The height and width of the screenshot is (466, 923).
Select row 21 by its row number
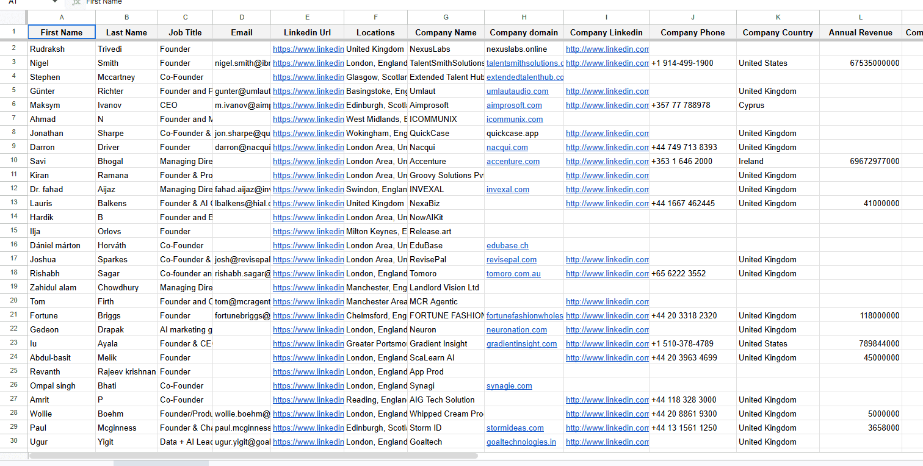(13, 315)
